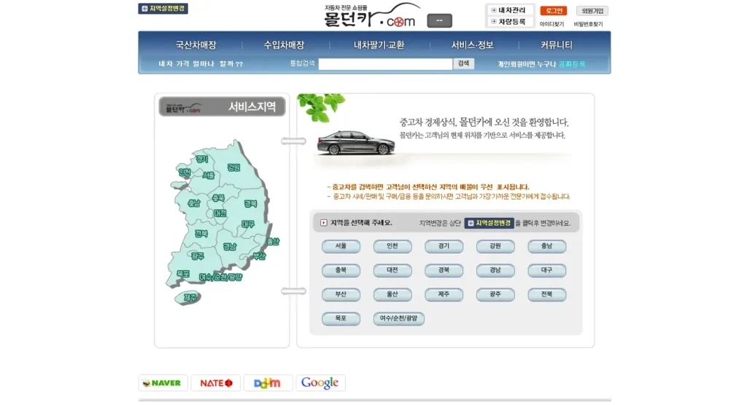Choose the 충북 region button
The image size is (747, 405).
pos(341,270)
